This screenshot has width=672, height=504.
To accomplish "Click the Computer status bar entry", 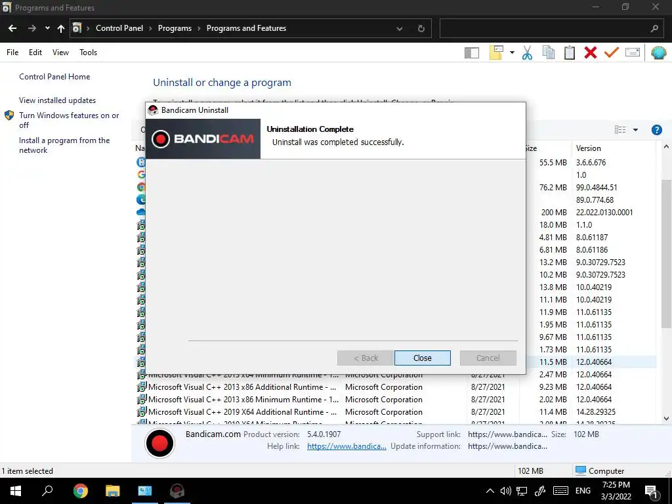I will [x=600, y=471].
